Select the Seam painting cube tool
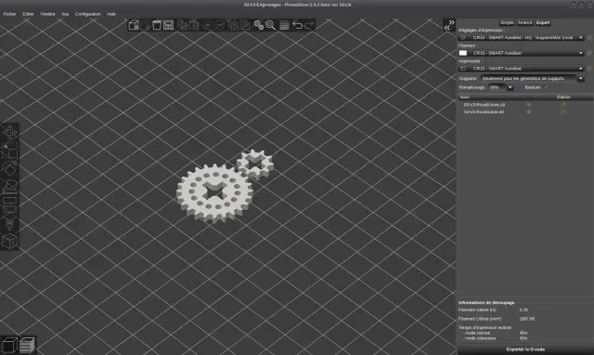Viewport: 594px width, 355px height. click(9, 242)
